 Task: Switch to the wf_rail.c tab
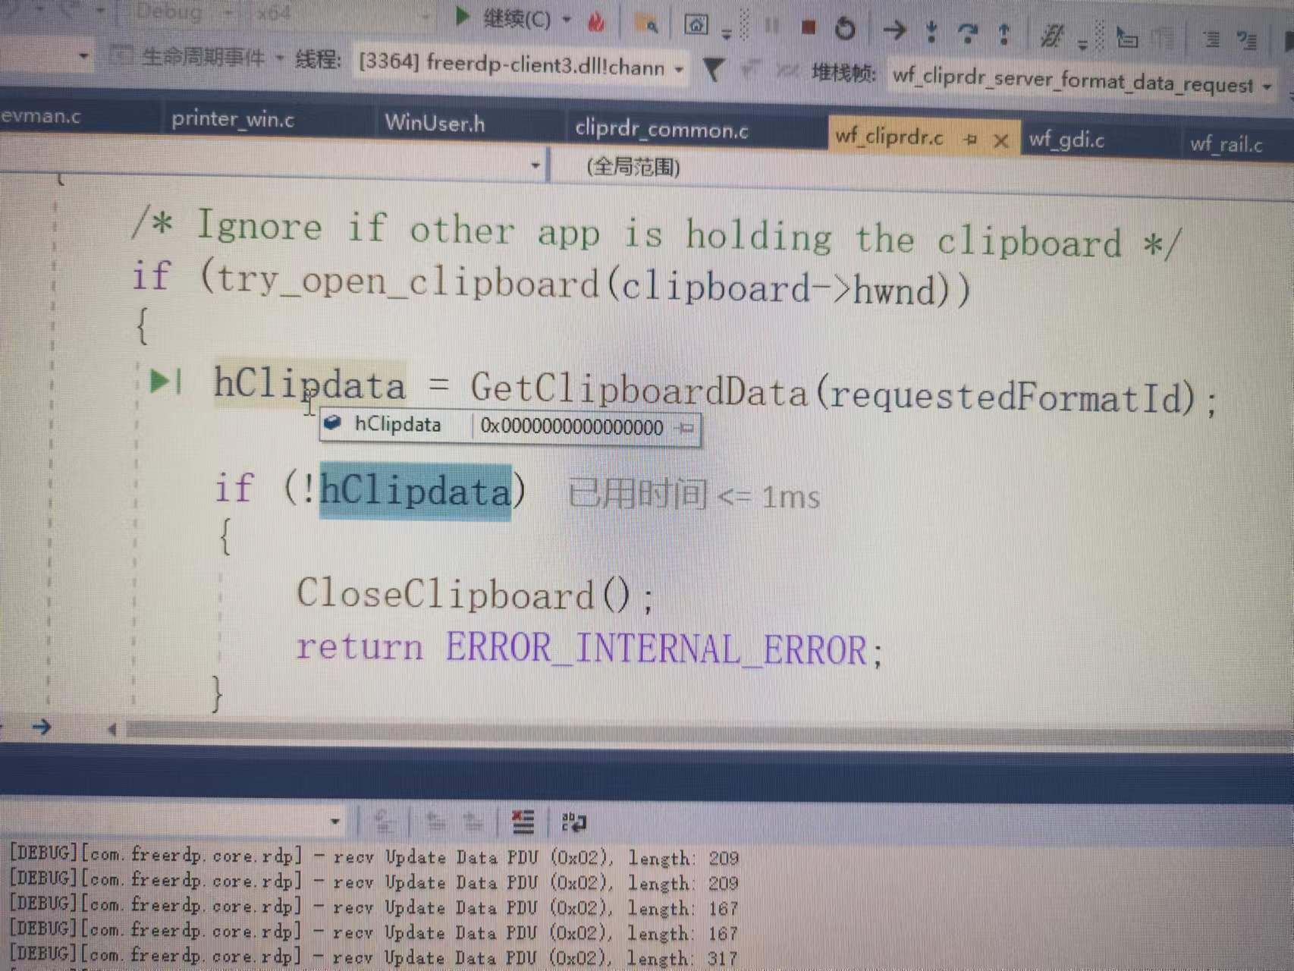(x=1226, y=143)
